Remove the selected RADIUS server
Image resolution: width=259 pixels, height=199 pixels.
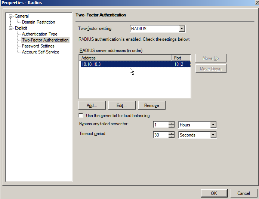(152, 105)
